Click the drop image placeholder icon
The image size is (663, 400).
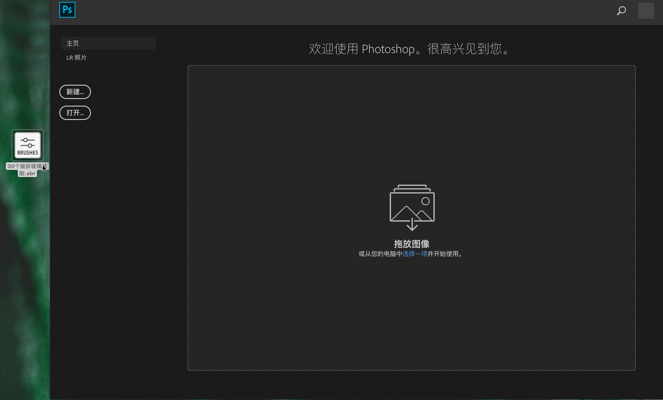point(412,207)
